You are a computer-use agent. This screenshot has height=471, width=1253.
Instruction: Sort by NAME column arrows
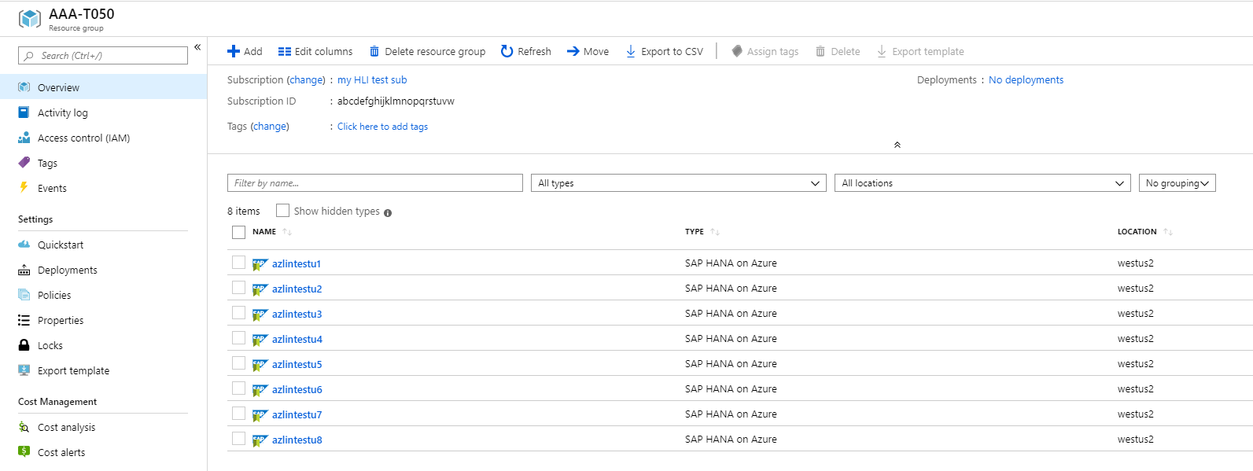[x=287, y=232]
